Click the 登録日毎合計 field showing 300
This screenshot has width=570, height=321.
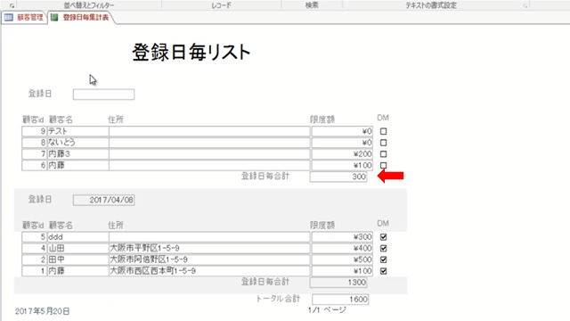click(x=338, y=177)
